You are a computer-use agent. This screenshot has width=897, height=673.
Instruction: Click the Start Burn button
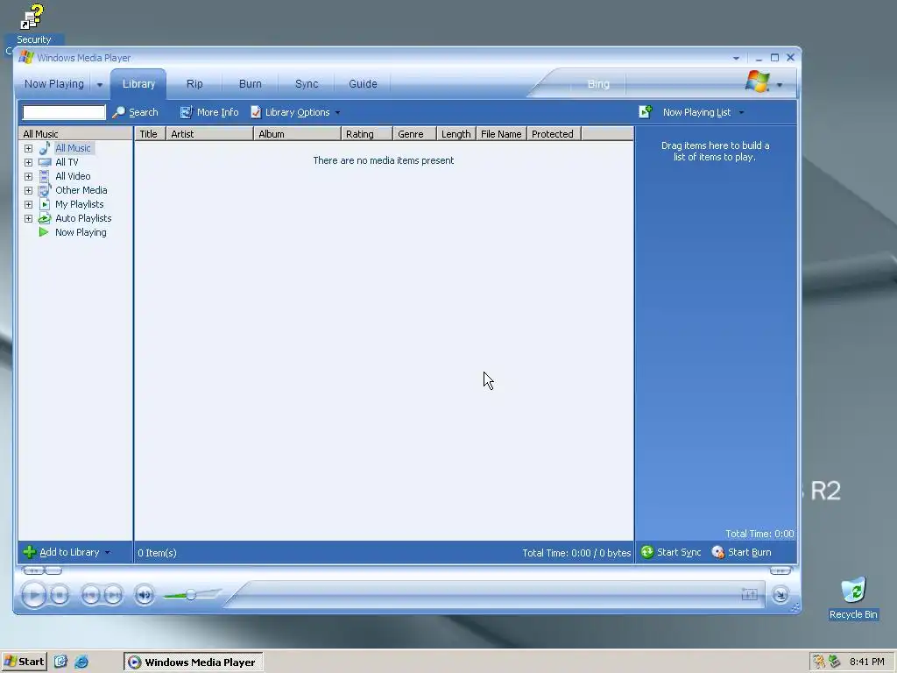coord(741,552)
